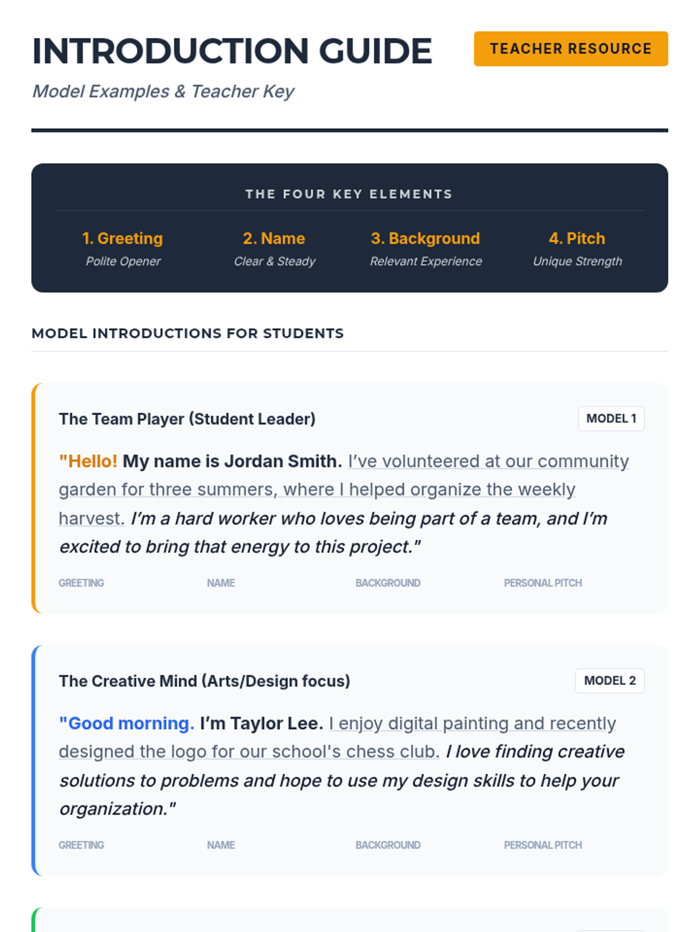Select the MODEL 2 badge
This screenshot has height=932, width=699.
pos(610,681)
